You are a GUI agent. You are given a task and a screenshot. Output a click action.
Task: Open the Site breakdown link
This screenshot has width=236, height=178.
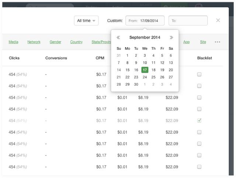pyautogui.click(x=203, y=42)
